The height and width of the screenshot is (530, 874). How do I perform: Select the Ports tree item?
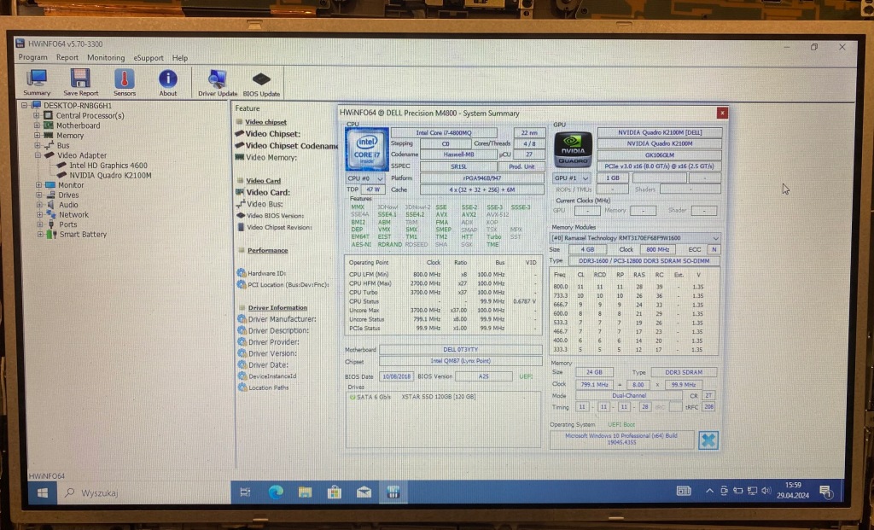point(68,224)
